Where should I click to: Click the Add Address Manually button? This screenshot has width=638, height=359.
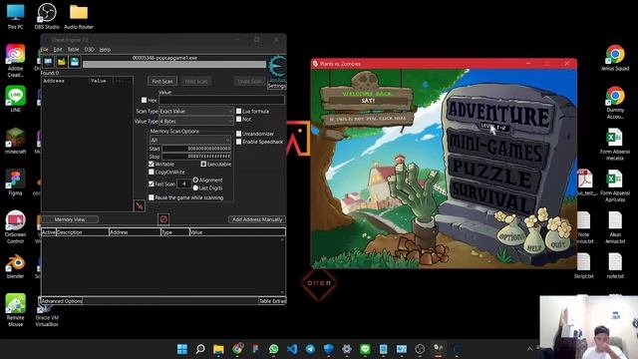coord(257,219)
